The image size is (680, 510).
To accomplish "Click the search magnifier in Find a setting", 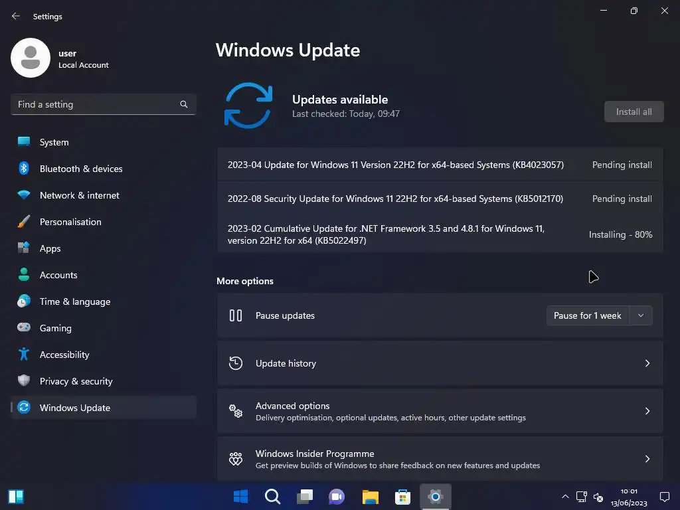I will [x=184, y=104].
